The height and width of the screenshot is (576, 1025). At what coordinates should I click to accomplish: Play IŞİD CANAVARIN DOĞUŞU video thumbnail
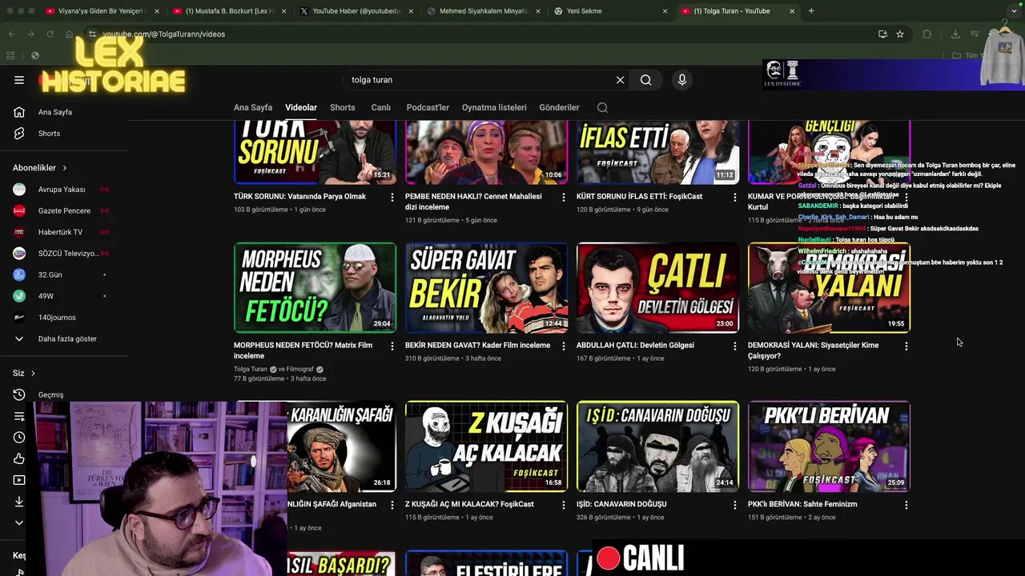[x=657, y=446]
